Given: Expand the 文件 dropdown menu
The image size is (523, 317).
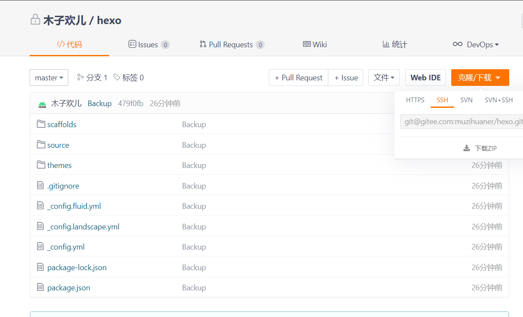Looking at the screenshot, I should pyautogui.click(x=384, y=78).
